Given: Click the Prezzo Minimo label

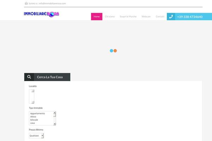Looking at the screenshot, I should [36, 130].
